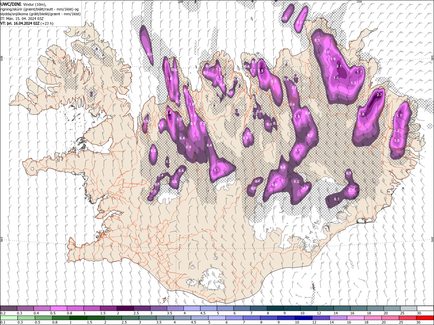The height and width of the screenshot is (325, 434).
Task: Click the 2.1 precipitation value on map
Action: (x=339, y=66)
